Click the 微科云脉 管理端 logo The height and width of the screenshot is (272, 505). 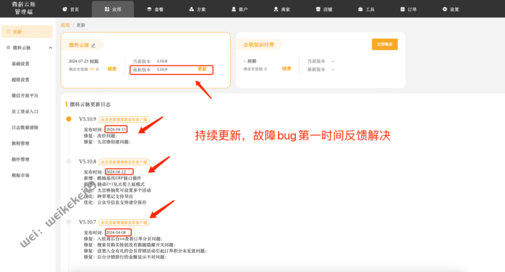point(24,8)
